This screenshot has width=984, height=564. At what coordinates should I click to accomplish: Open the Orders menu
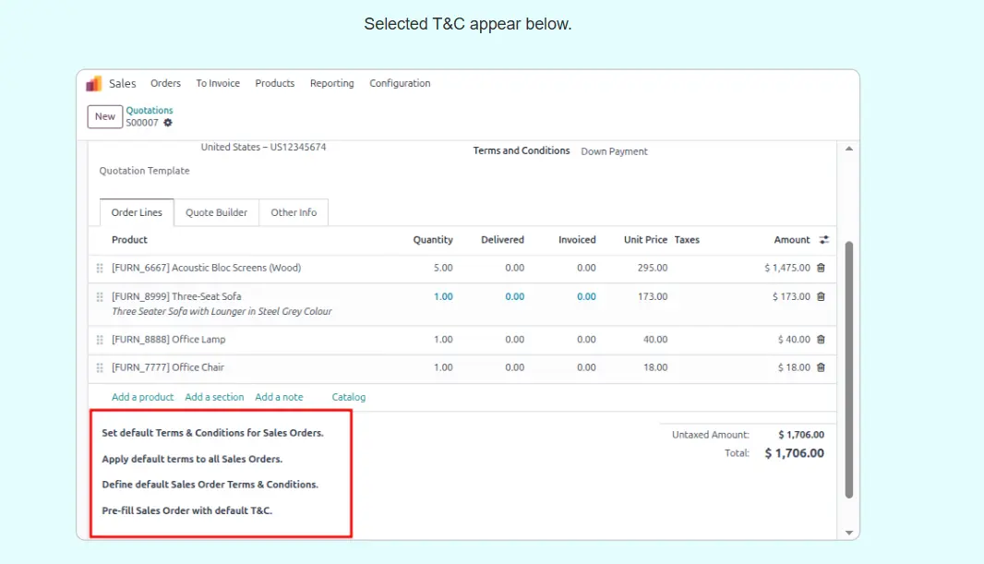(x=166, y=83)
